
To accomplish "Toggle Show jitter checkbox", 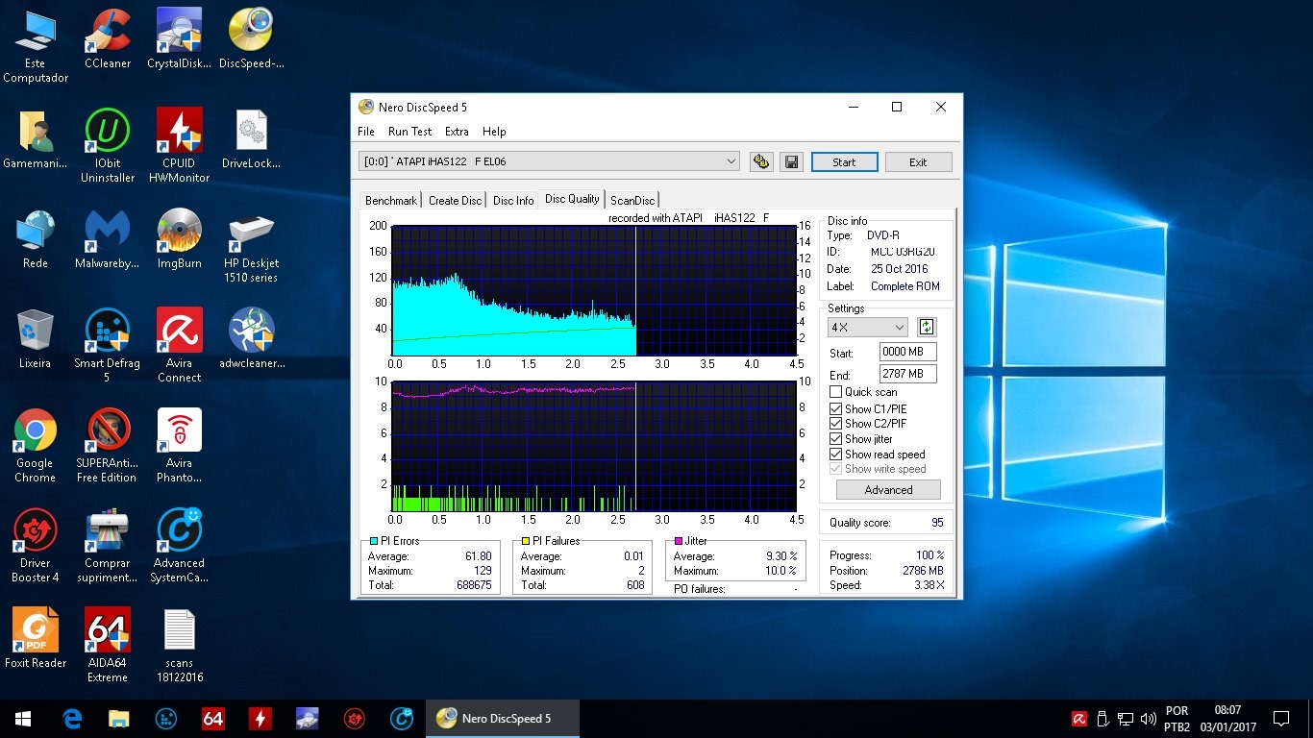I will pos(835,439).
